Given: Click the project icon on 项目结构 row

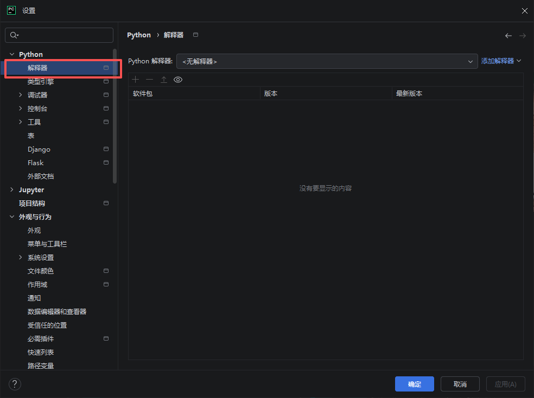Looking at the screenshot, I should pyautogui.click(x=106, y=203).
